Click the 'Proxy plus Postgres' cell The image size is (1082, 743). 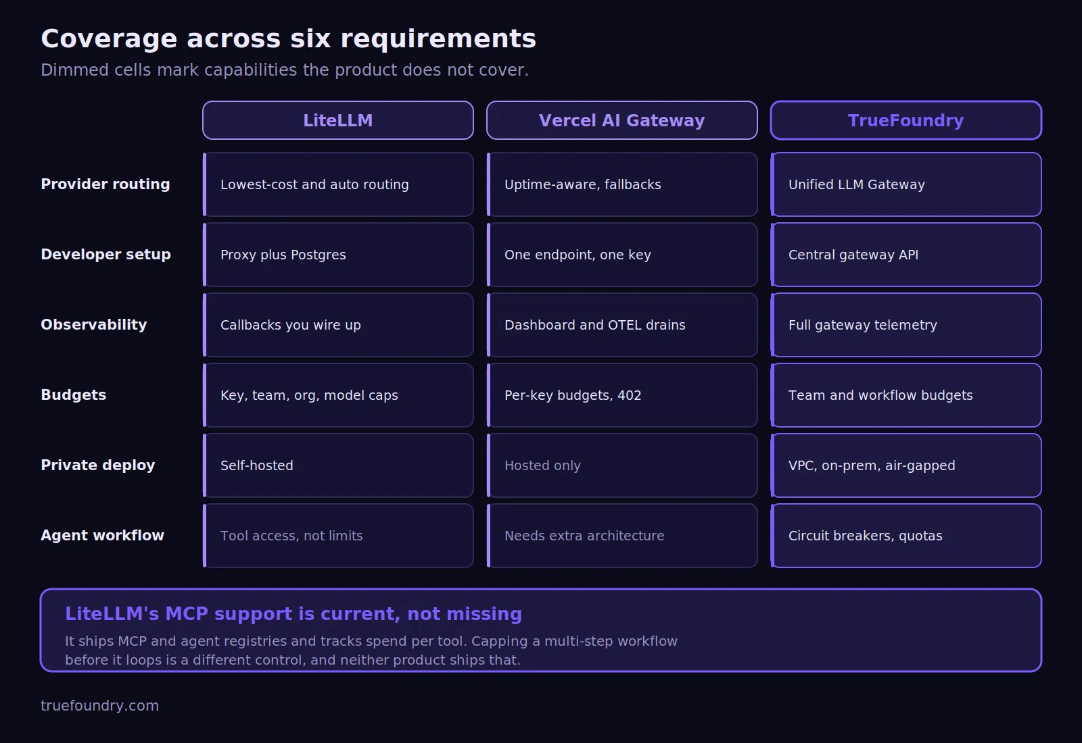coord(338,255)
